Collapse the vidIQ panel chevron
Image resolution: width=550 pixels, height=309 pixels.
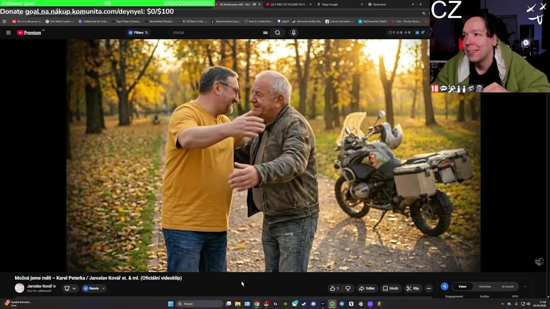[x=525, y=286]
